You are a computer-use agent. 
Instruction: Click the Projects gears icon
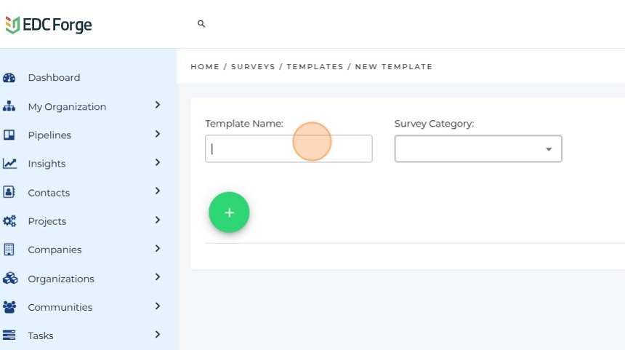point(9,221)
